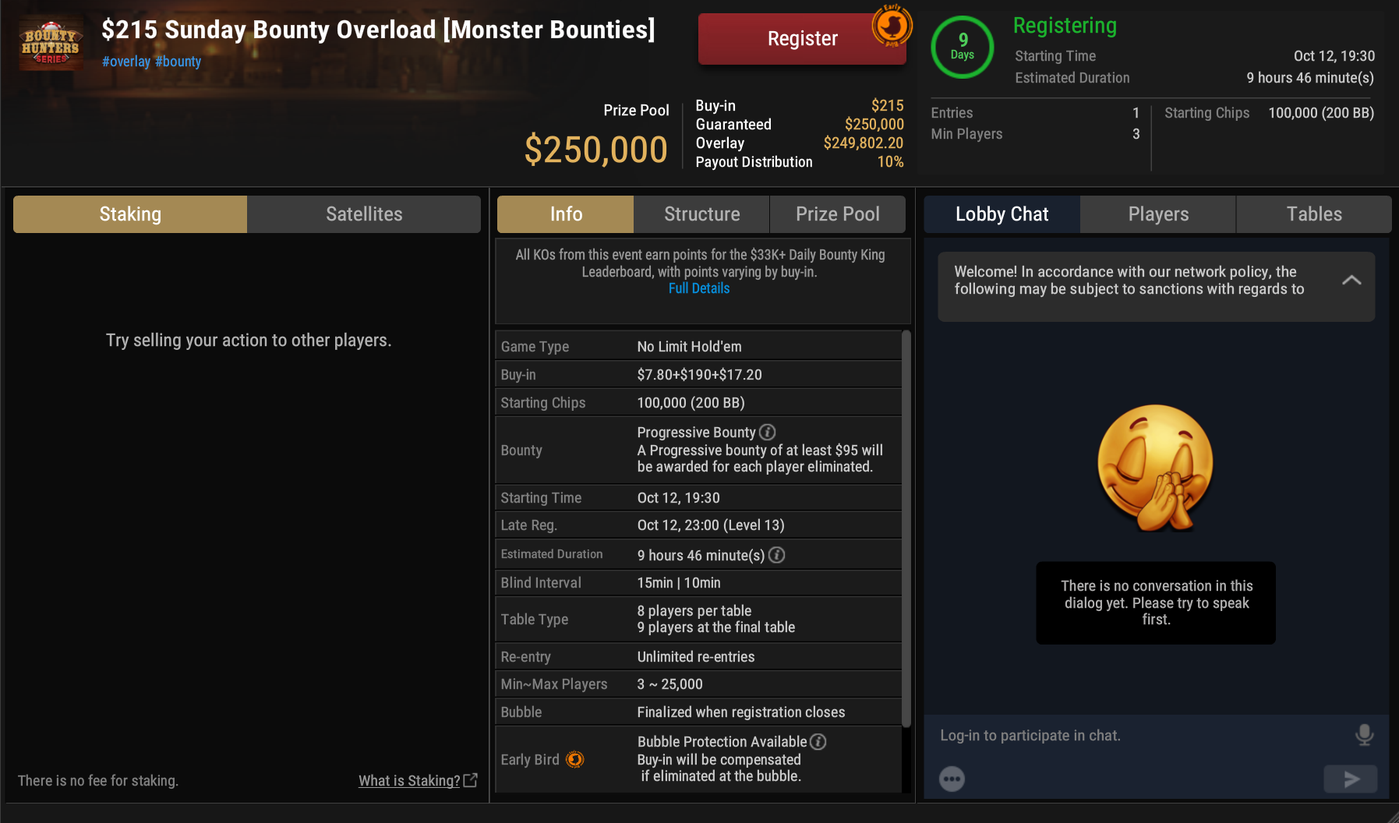Image resolution: width=1399 pixels, height=823 pixels.
Task: Click the Game Type value No Limit Hold'em
Action: 690,347
